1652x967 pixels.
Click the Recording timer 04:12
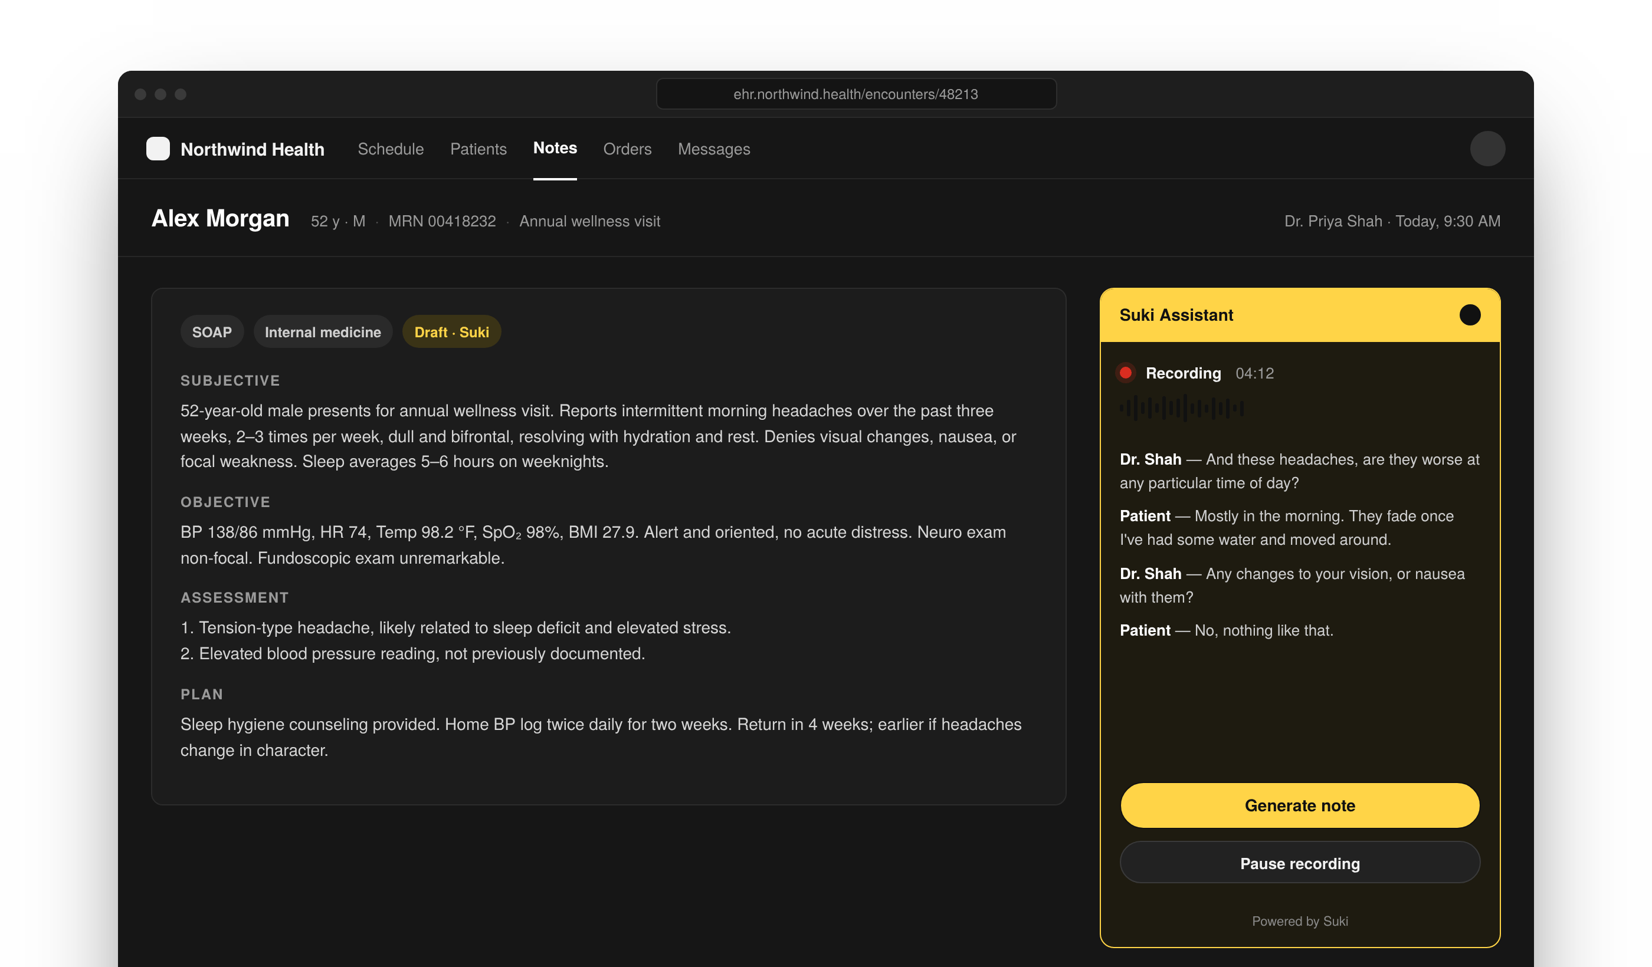[1254, 373]
